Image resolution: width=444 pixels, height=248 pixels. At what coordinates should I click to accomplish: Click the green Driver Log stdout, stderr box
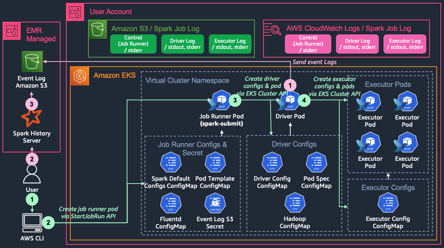(x=182, y=44)
